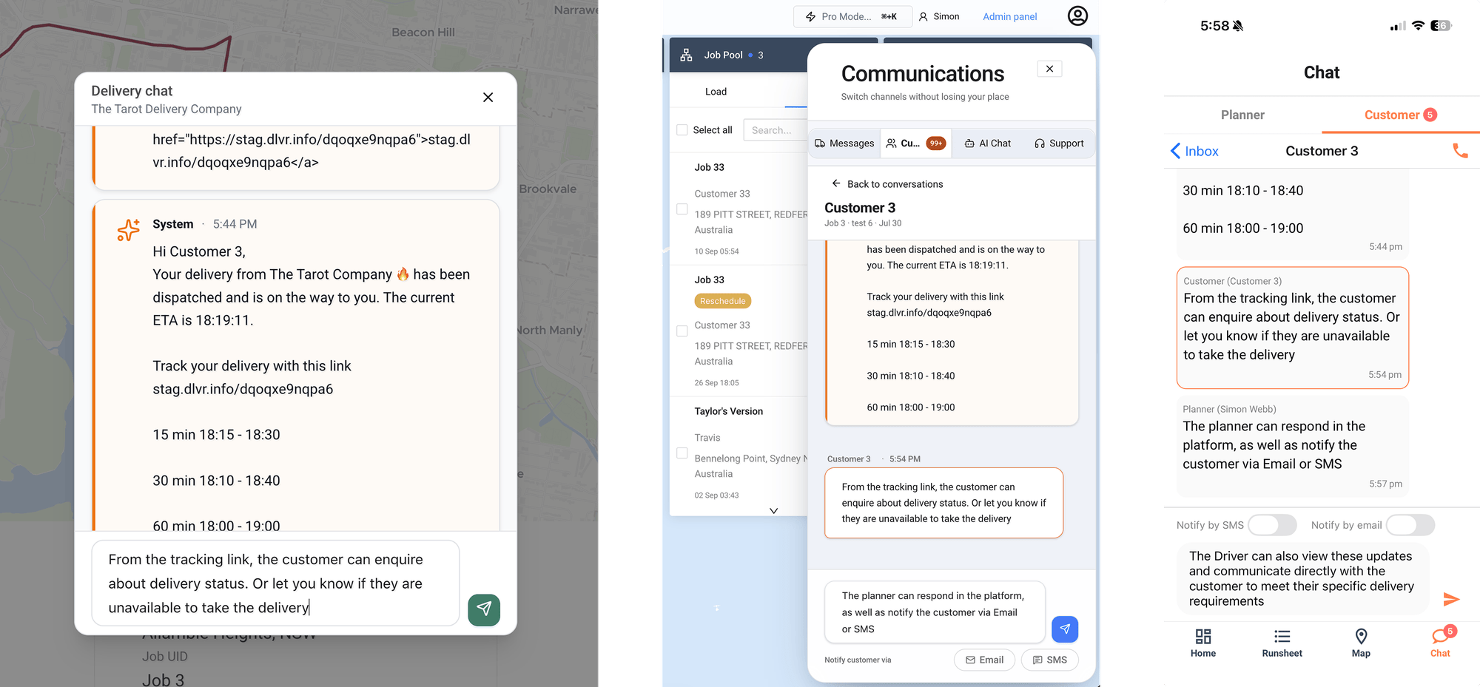Notify customer via Email button
The image size is (1480, 687).
[x=985, y=660]
